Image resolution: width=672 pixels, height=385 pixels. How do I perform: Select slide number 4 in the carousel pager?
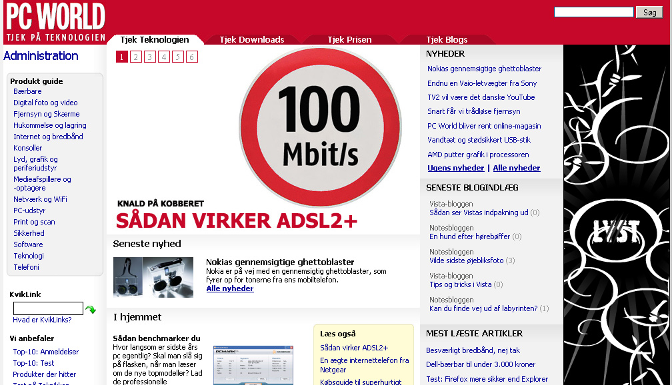(x=163, y=57)
